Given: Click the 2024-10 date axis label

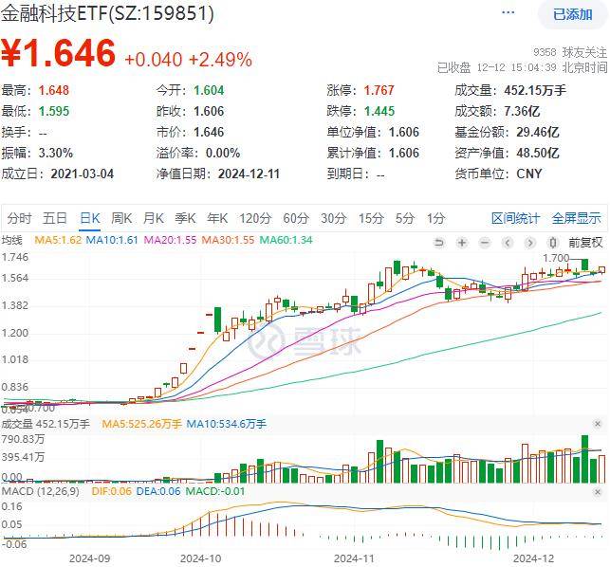Looking at the screenshot, I should coord(201,558).
